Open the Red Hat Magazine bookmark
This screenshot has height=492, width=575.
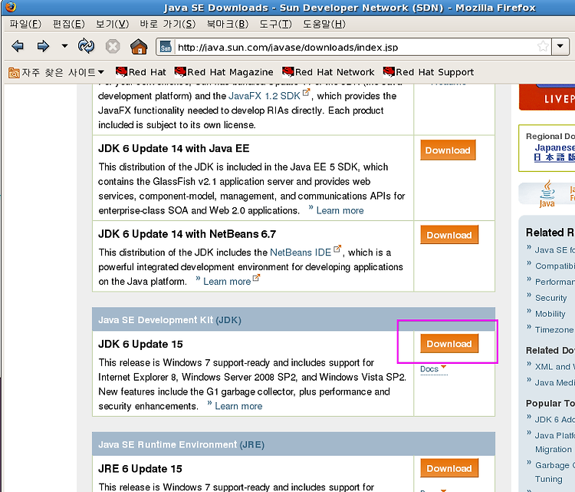(x=224, y=72)
